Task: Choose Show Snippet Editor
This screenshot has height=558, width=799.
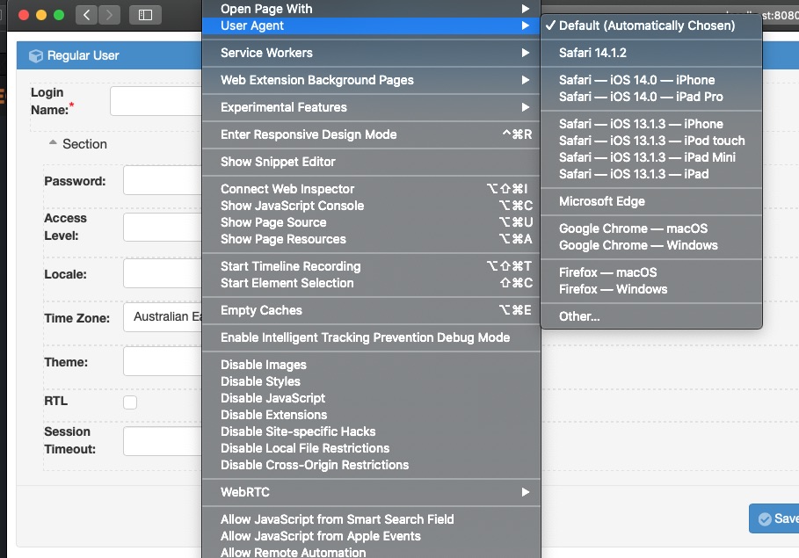Action: (x=371, y=162)
